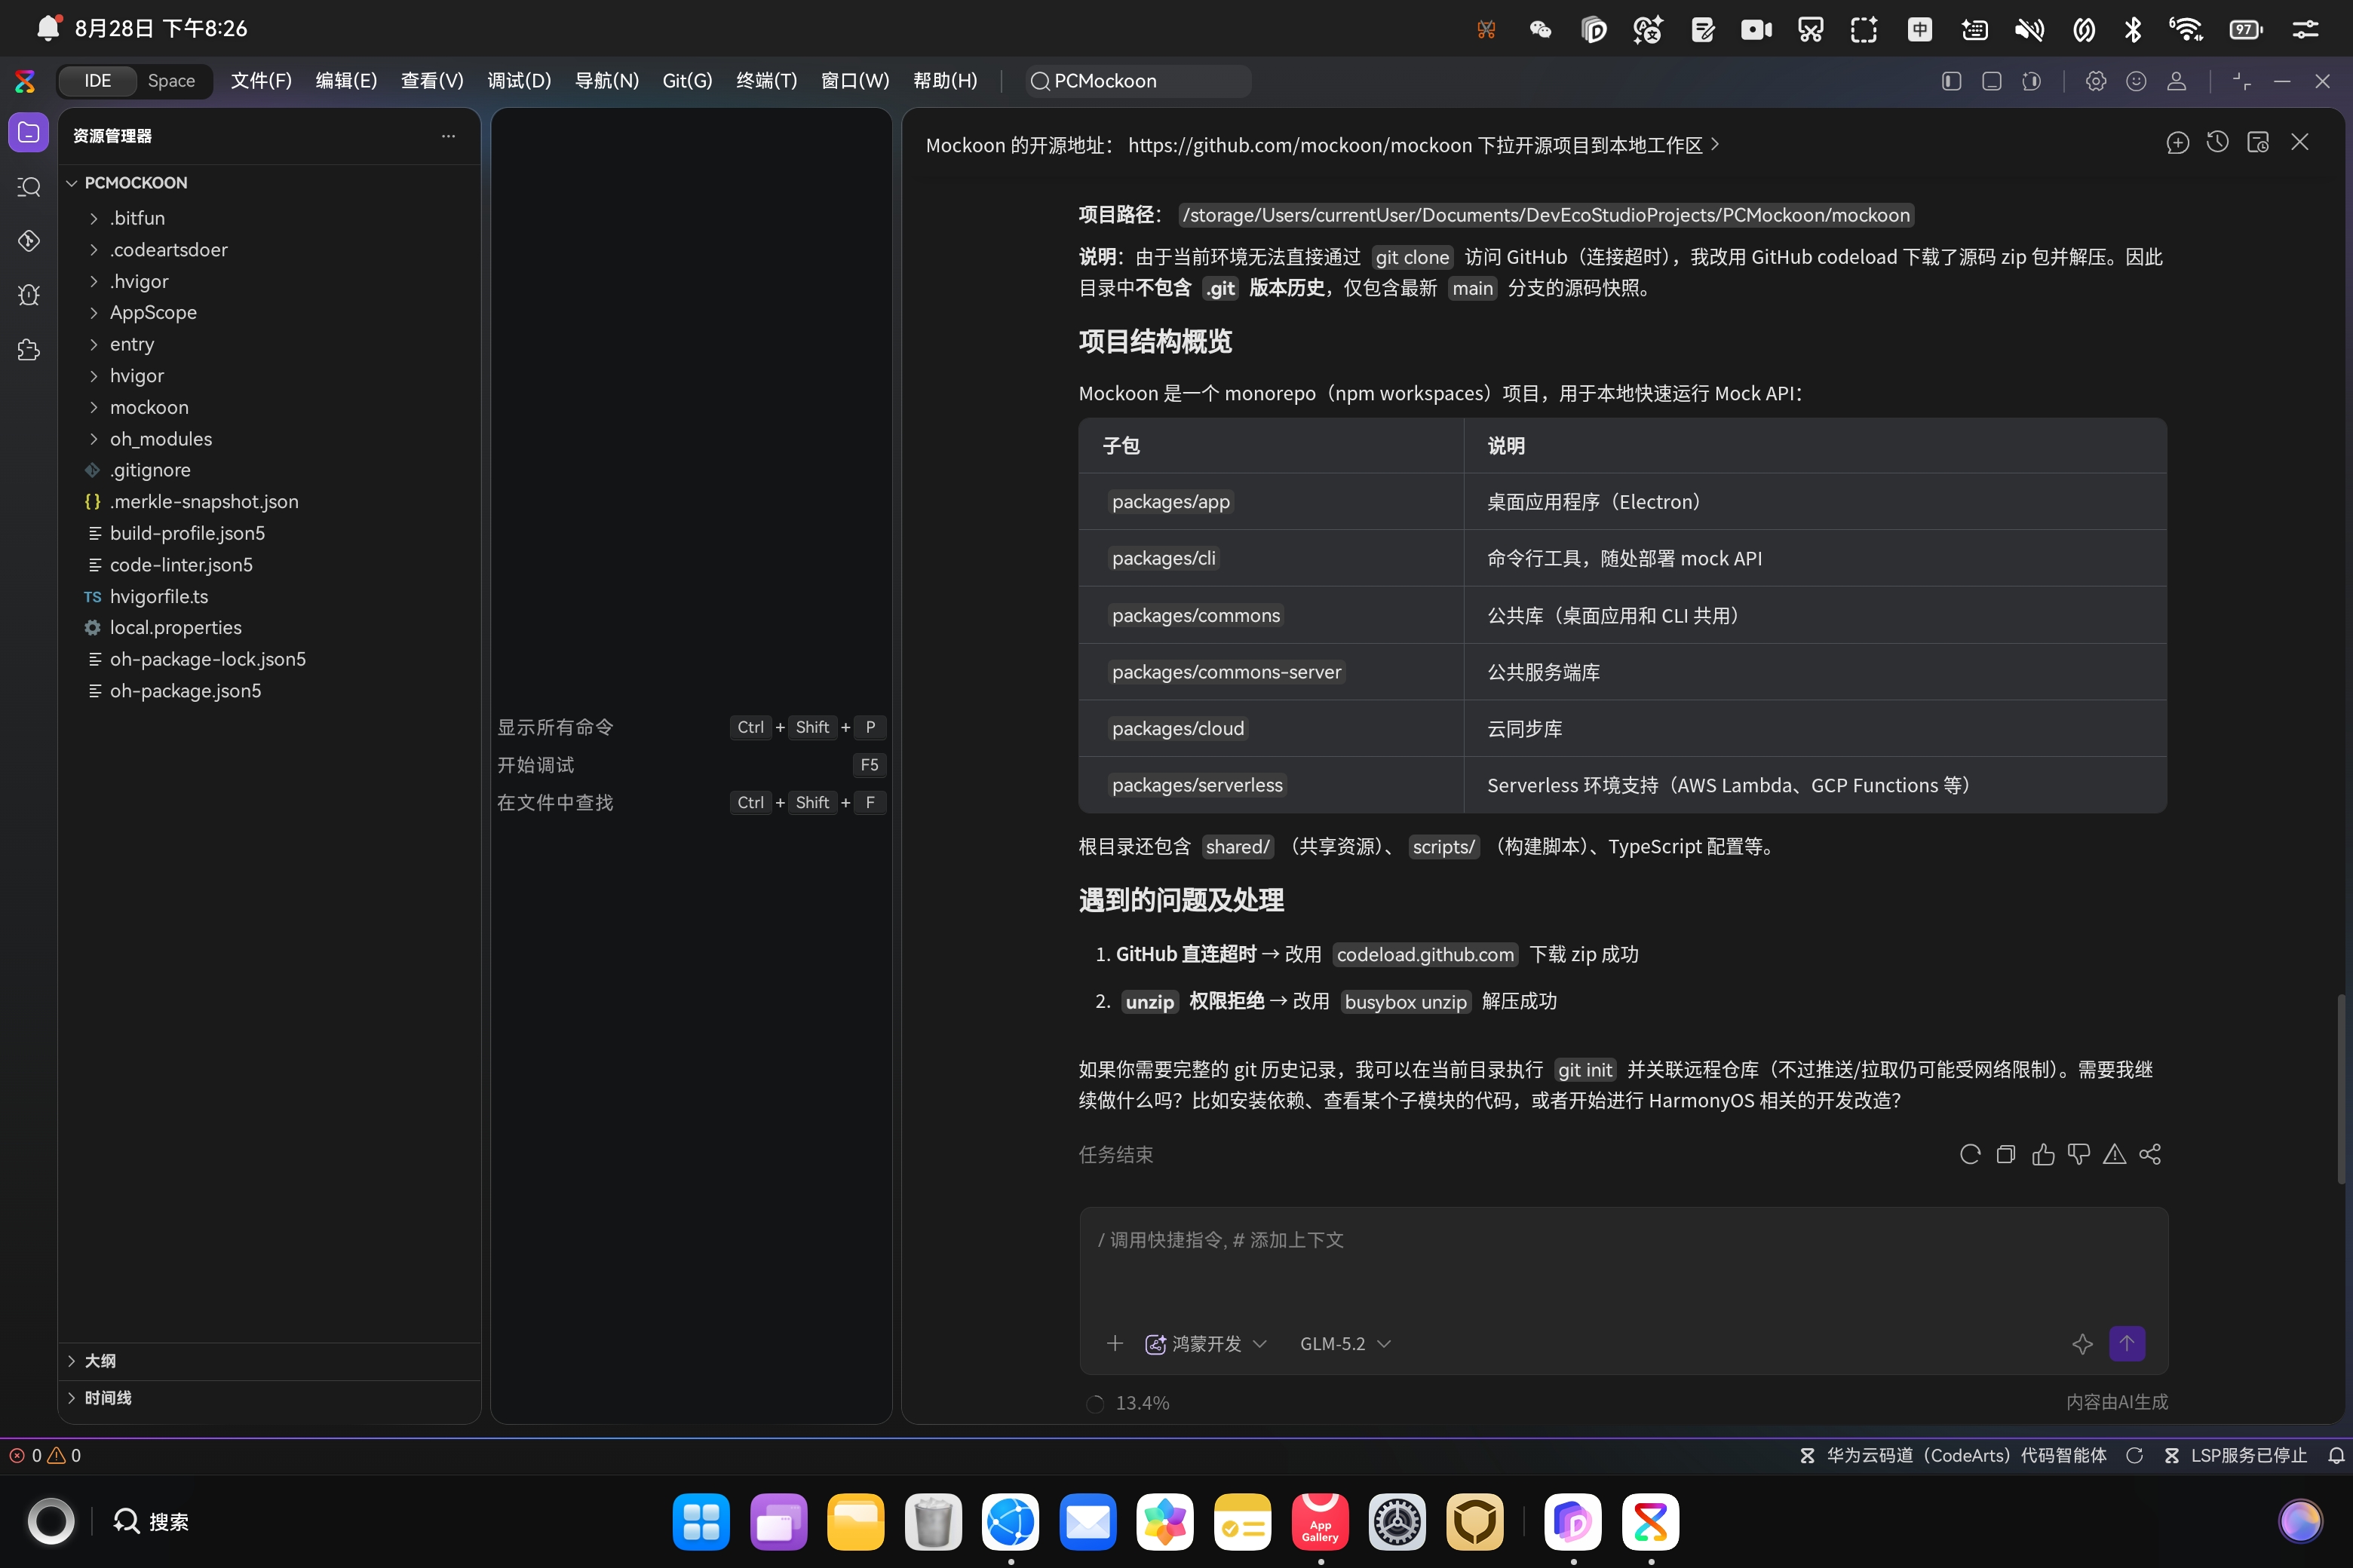Viewport: 2353px width, 1568px height.
Task: Open the notifications bell in status bar
Action: pos(2336,1455)
